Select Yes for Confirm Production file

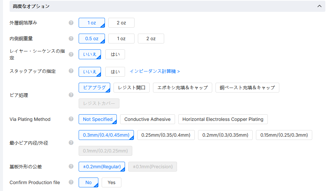tap(112, 182)
